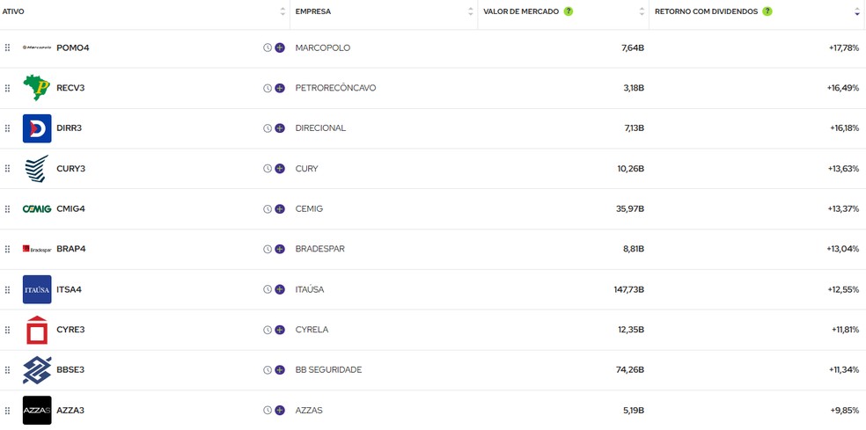The image size is (866, 430).
Task: Change sort order of Retorno com Dividendos
Action: point(857,11)
